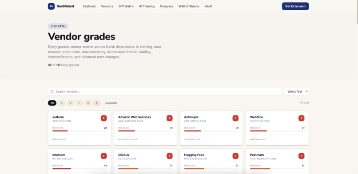The height and width of the screenshot is (174, 358).
Task: Open the Anthropic vendor card title
Action: (x=191, y=117)
